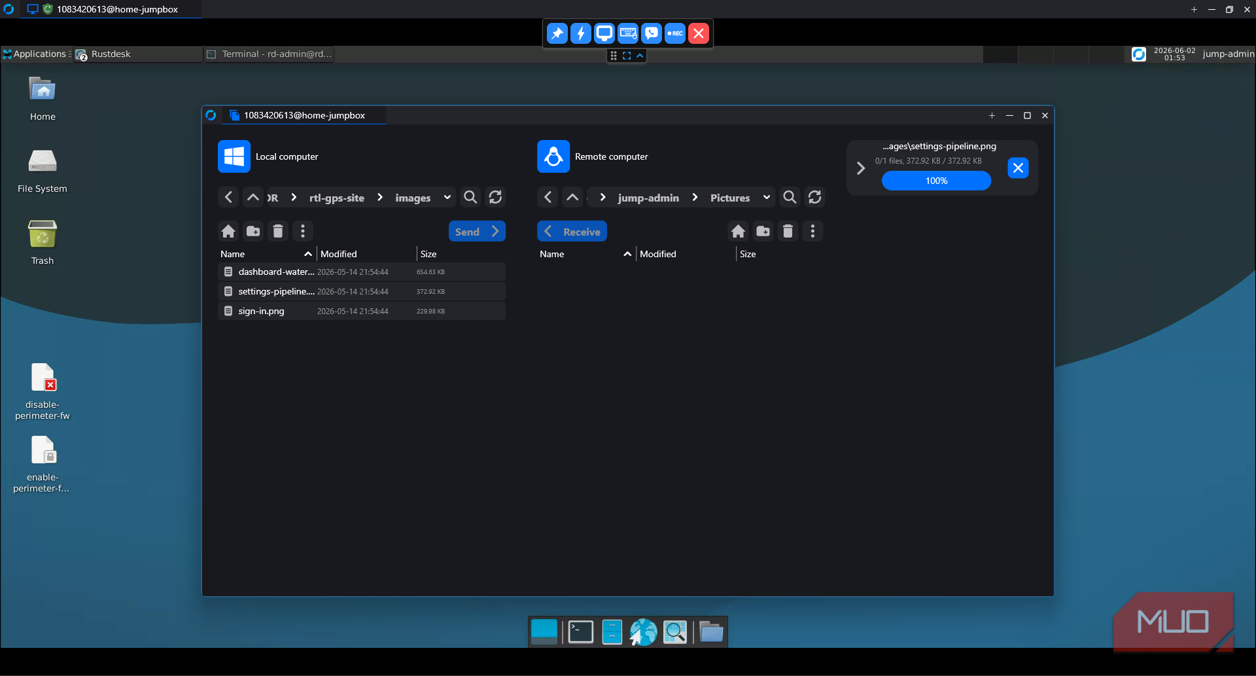Sort local files by Name column

[x=266, y=254]
